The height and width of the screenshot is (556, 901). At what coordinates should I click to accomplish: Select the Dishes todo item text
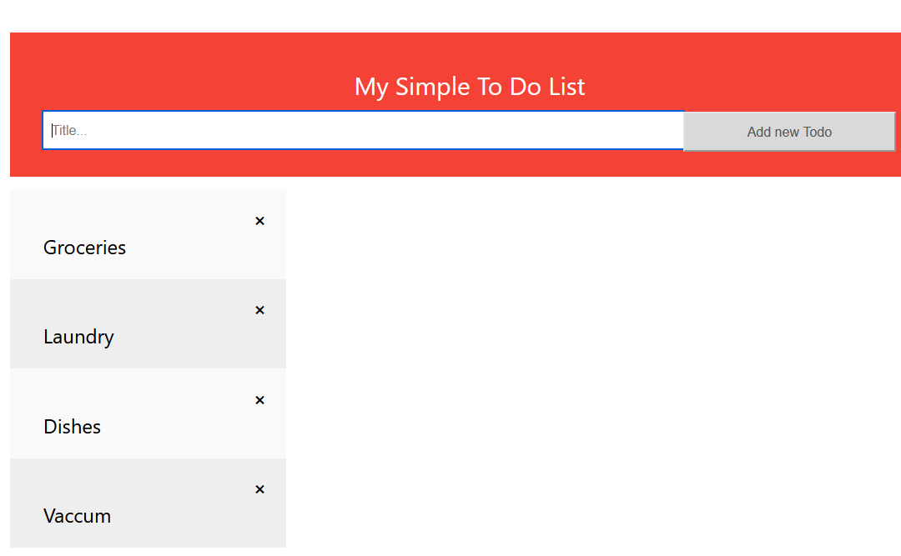pos(72,427)
